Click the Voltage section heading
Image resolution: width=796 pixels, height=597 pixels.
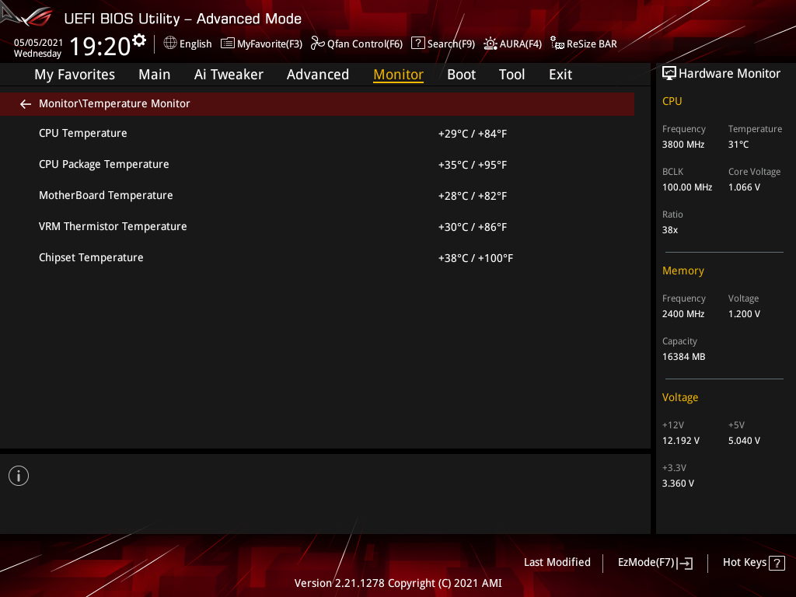tap(680, 397)
